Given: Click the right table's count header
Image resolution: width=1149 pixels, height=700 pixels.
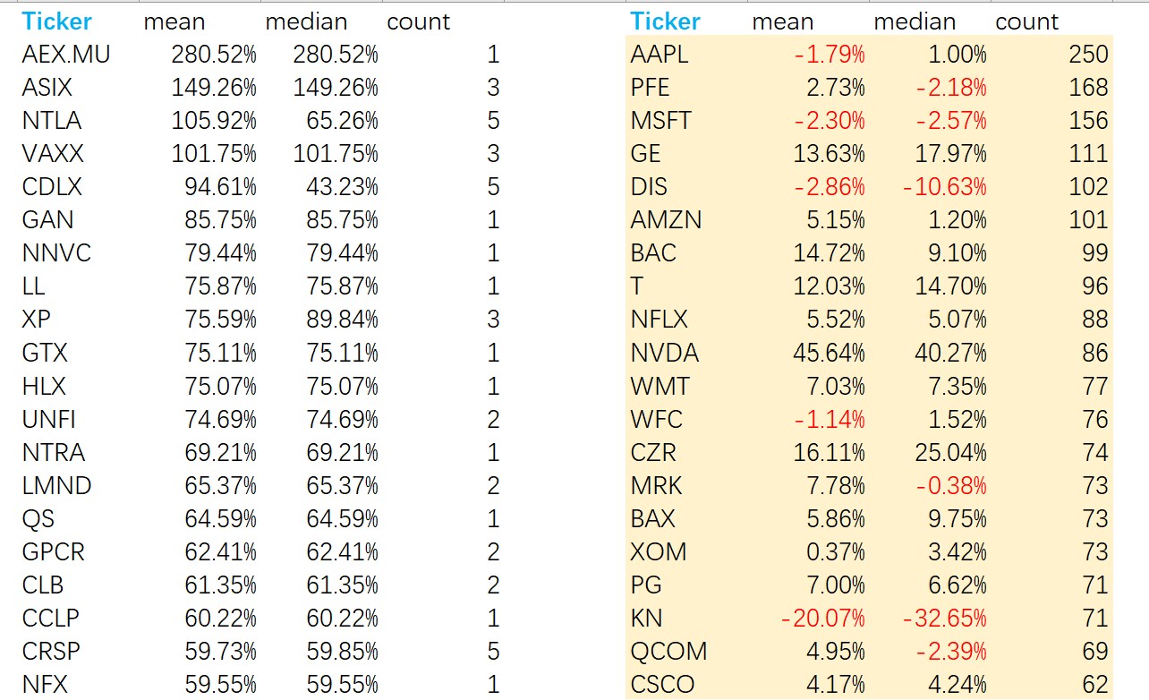Looking at the screenshot, I should pos(1026,21).
